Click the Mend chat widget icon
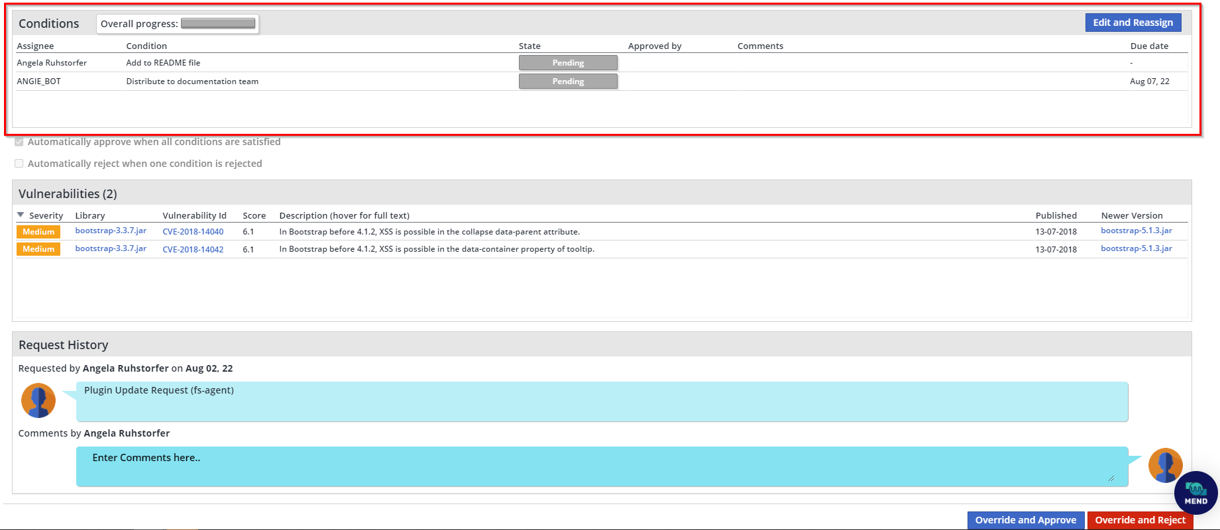Screen dimensions: 1220x530 click(x=1195, y=493)
